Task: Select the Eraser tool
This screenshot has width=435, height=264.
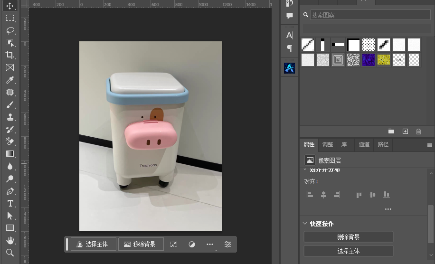Action: point(10,141)
